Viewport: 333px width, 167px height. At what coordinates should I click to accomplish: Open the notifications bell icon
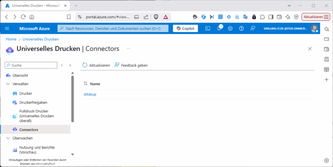(x=219, y=29)
